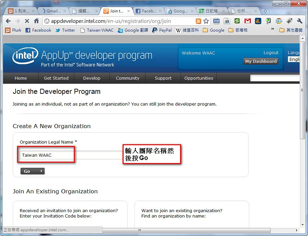308x236 pixels.
Task: Click the Organization Legal Name field
Action: [71, 155]
